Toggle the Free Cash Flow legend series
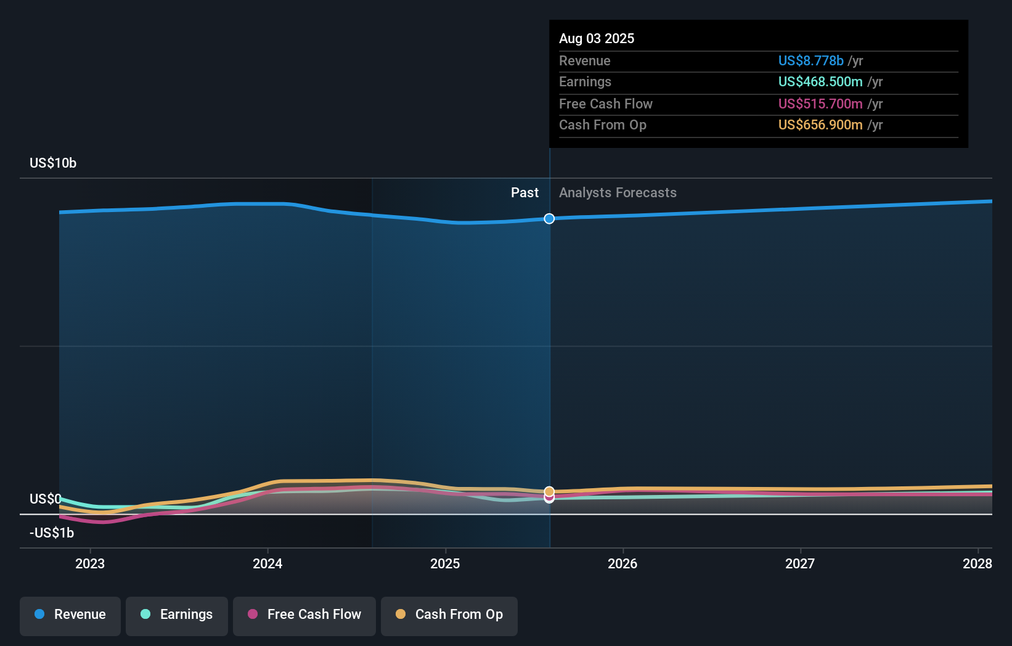This screenshot has height=646, width=1012. pyautogui.click(x=304, y=616)
